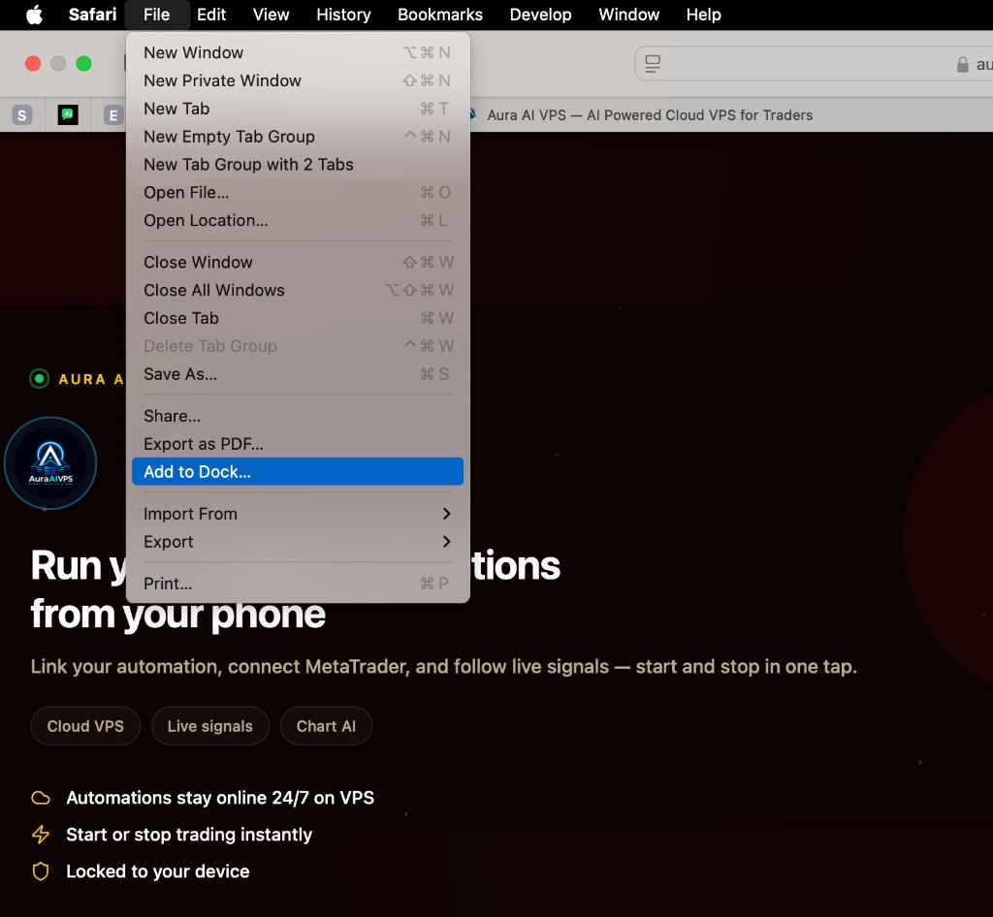
Task: Select Close Tab menu item
Action: (x=298, y=318)
